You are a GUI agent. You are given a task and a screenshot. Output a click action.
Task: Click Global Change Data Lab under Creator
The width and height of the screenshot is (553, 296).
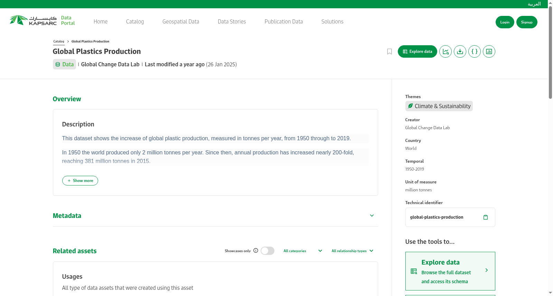pos(427,128)
